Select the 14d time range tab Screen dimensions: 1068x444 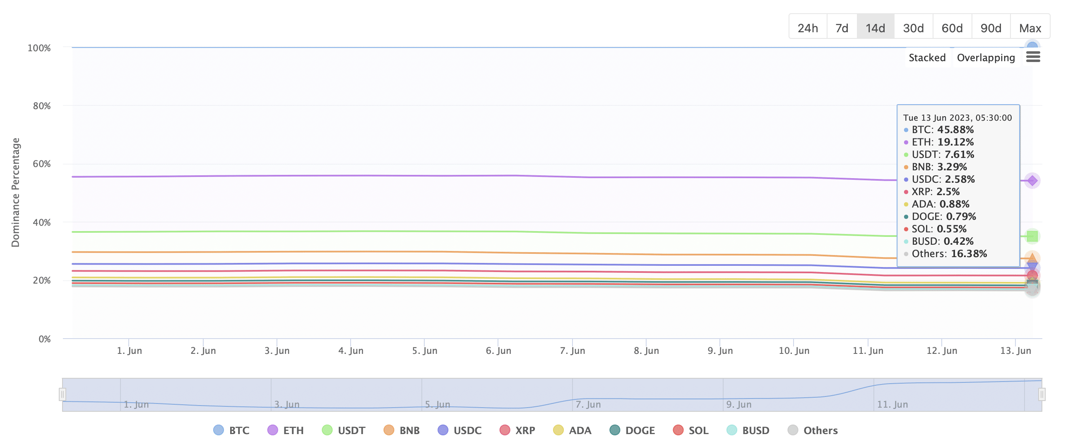point(875,28)
